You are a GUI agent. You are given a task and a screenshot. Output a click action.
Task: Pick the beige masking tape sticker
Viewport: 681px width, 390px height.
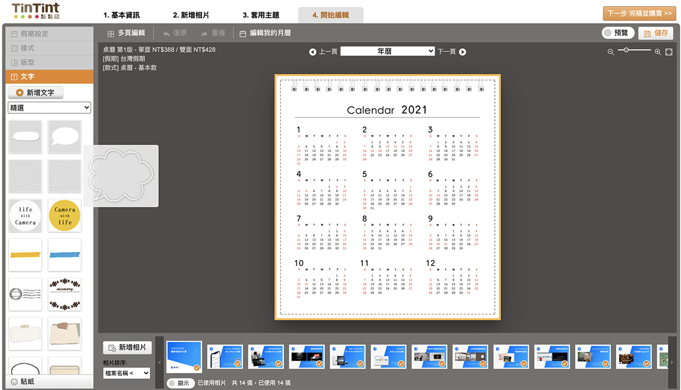[25, 333]
